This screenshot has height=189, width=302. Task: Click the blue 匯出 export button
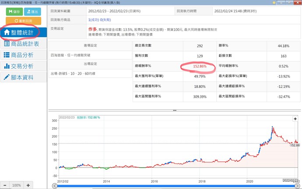point(32,11)
